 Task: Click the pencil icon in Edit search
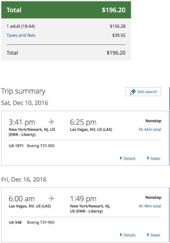point(133,92)
